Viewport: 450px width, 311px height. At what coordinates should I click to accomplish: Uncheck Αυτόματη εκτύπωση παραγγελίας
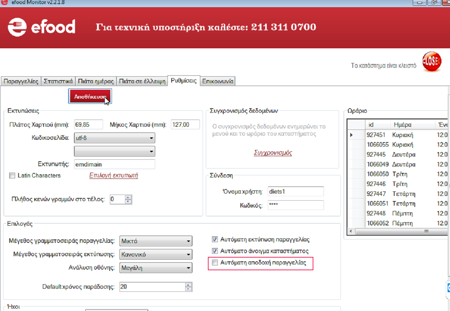pyautogui.click(x=215, y=239)
